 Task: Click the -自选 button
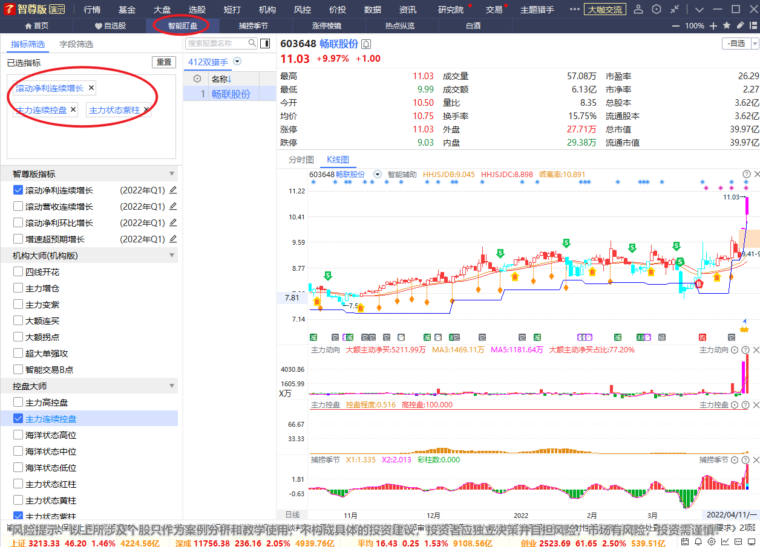click(x=736, y=44)
